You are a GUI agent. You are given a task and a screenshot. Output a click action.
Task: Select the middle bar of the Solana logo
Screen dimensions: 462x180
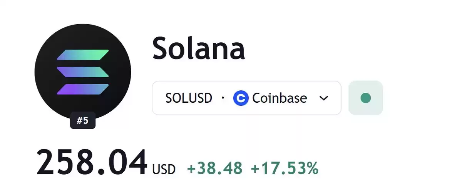tap(83, 72)
